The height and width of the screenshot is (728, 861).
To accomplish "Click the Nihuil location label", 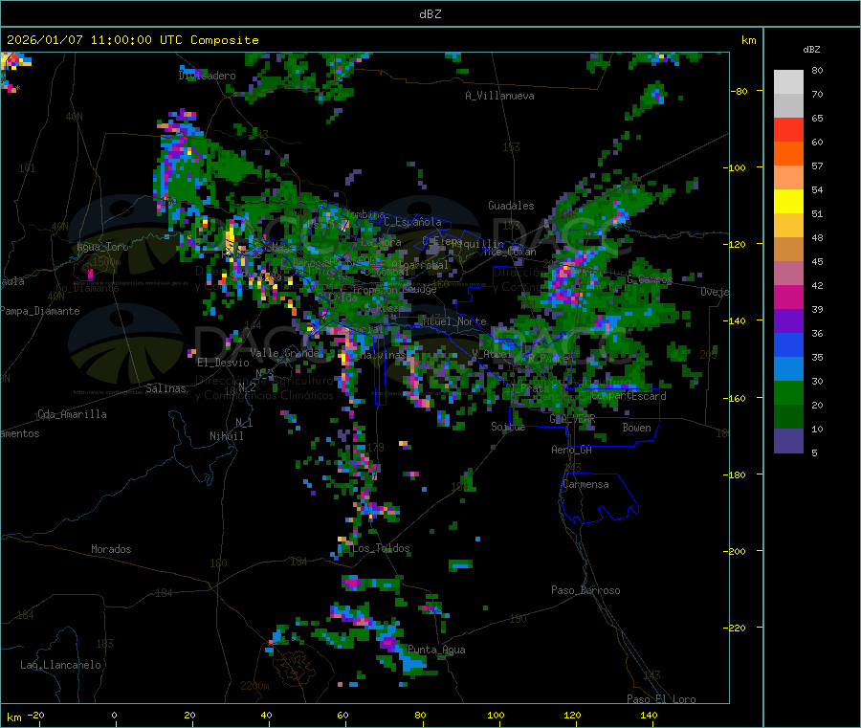I will tap(227, 436).
